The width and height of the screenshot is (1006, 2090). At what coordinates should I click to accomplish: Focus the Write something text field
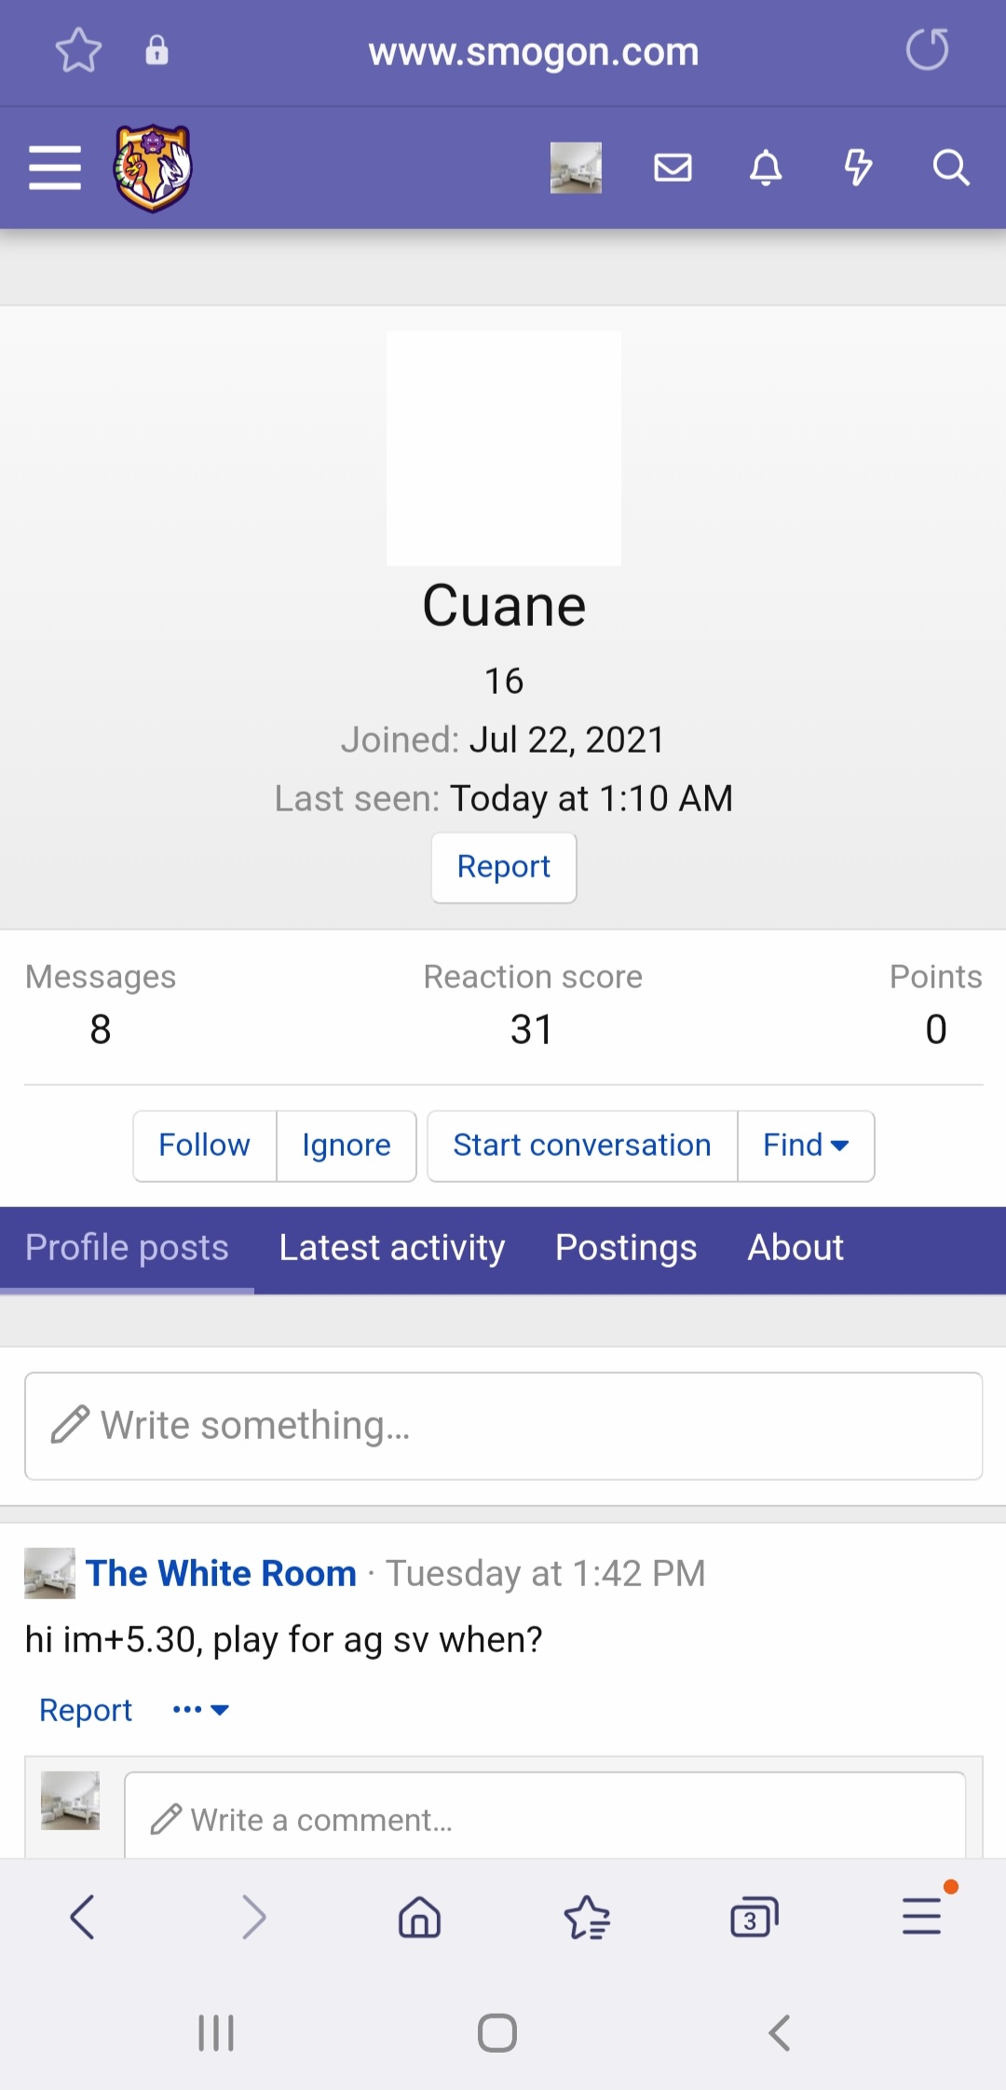click(x=504, y=1426)
